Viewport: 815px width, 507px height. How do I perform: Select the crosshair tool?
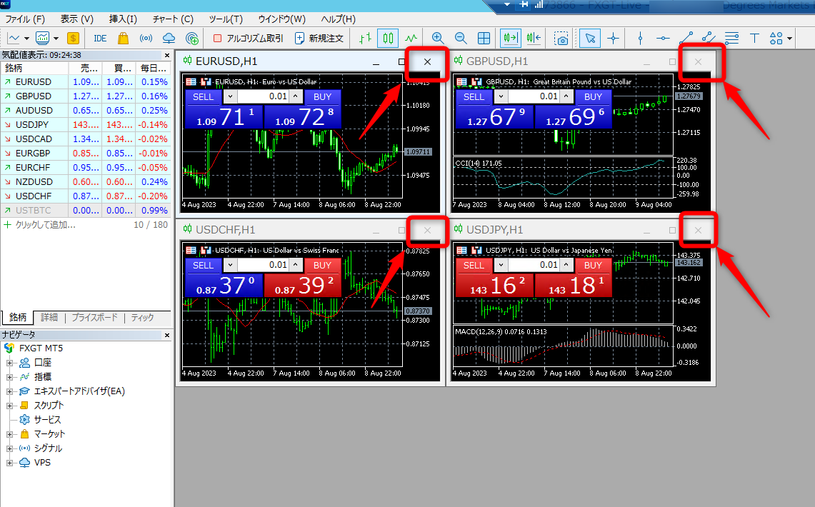[x=614, y=39]
